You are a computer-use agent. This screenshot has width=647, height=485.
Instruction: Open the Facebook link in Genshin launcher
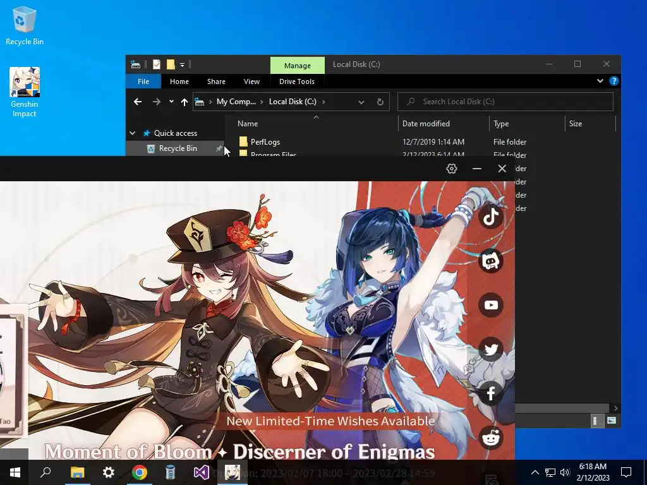point(490,393)
